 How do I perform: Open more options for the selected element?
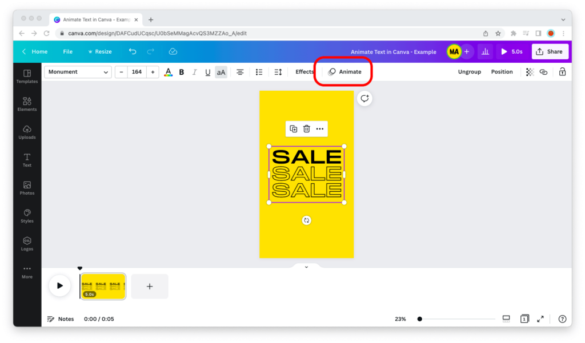pyautogui.click(x=320, y=128)
